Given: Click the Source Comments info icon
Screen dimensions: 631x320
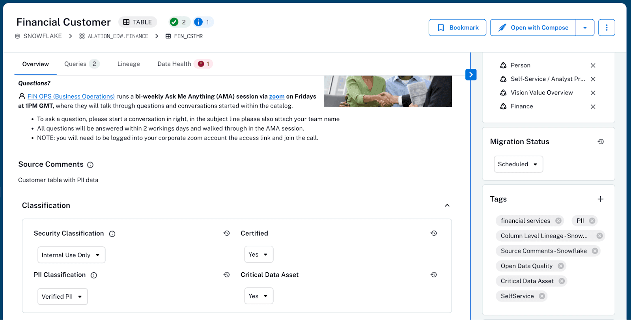Looking at the screenshot, I should click(90, 165).
